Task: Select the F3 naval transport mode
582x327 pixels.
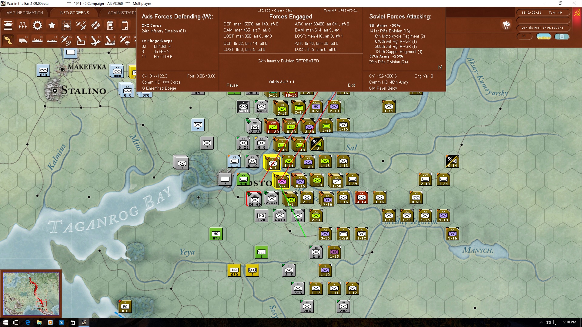Action: [x=37, y=40]
